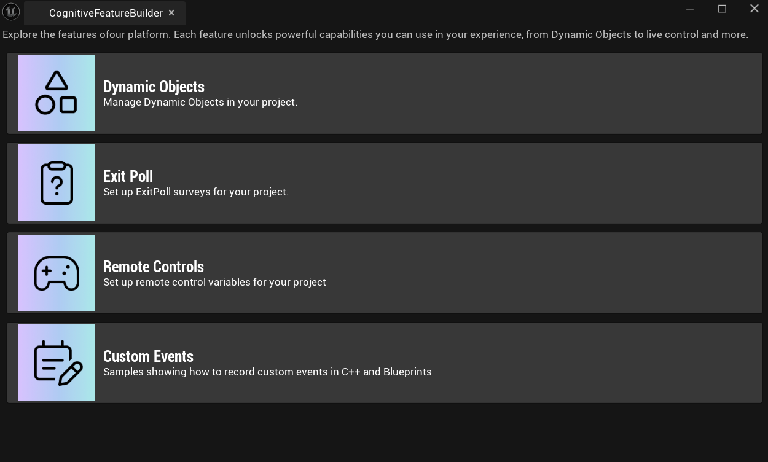Click empty title bar area beside the tab
The width and height of the screenshot is (768, 462).
(x=430, y=12)
